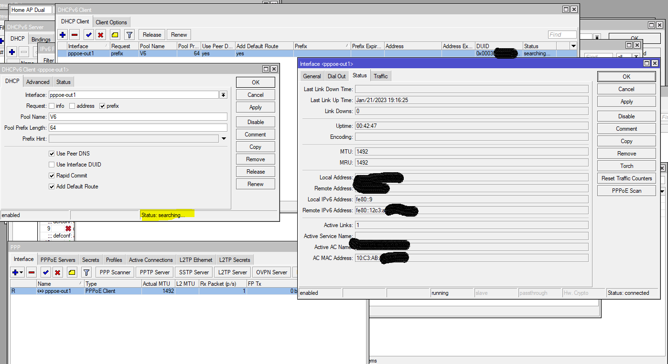
Task: Open the blue plus add menu in PPP window
Action: [x=18, y=272]
